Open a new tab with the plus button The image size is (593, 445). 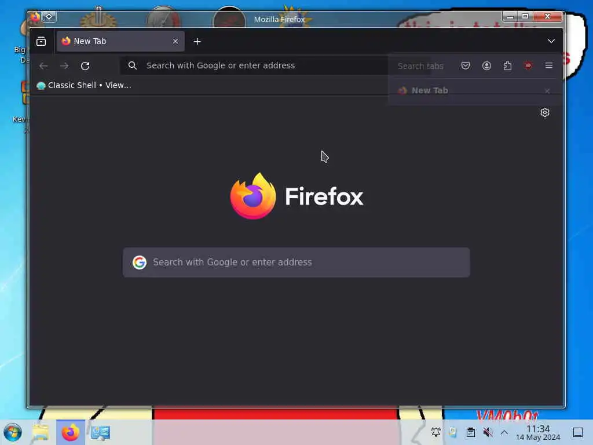[197, 41]
